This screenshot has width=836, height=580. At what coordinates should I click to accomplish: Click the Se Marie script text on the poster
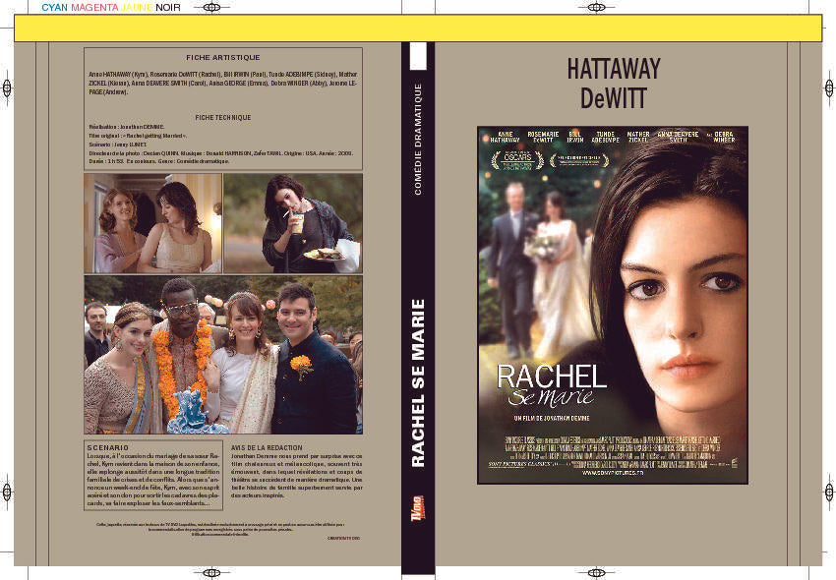(x=551, y=396)
